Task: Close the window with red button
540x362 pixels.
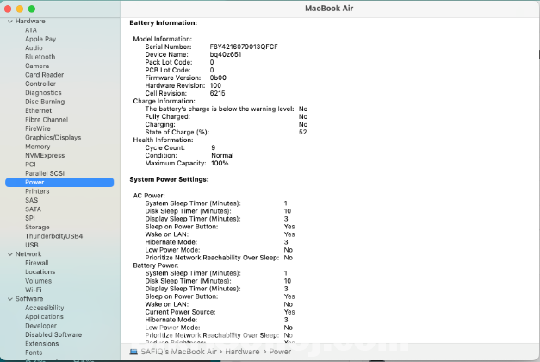Action: click(x=8, y=9)
